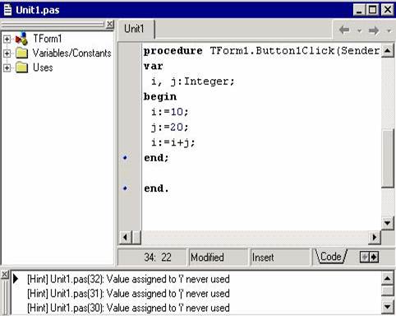Expand the Variables/Constants tree node
Image resolution: width=396 pixels, height=316 pixels.
click(7, 53)
